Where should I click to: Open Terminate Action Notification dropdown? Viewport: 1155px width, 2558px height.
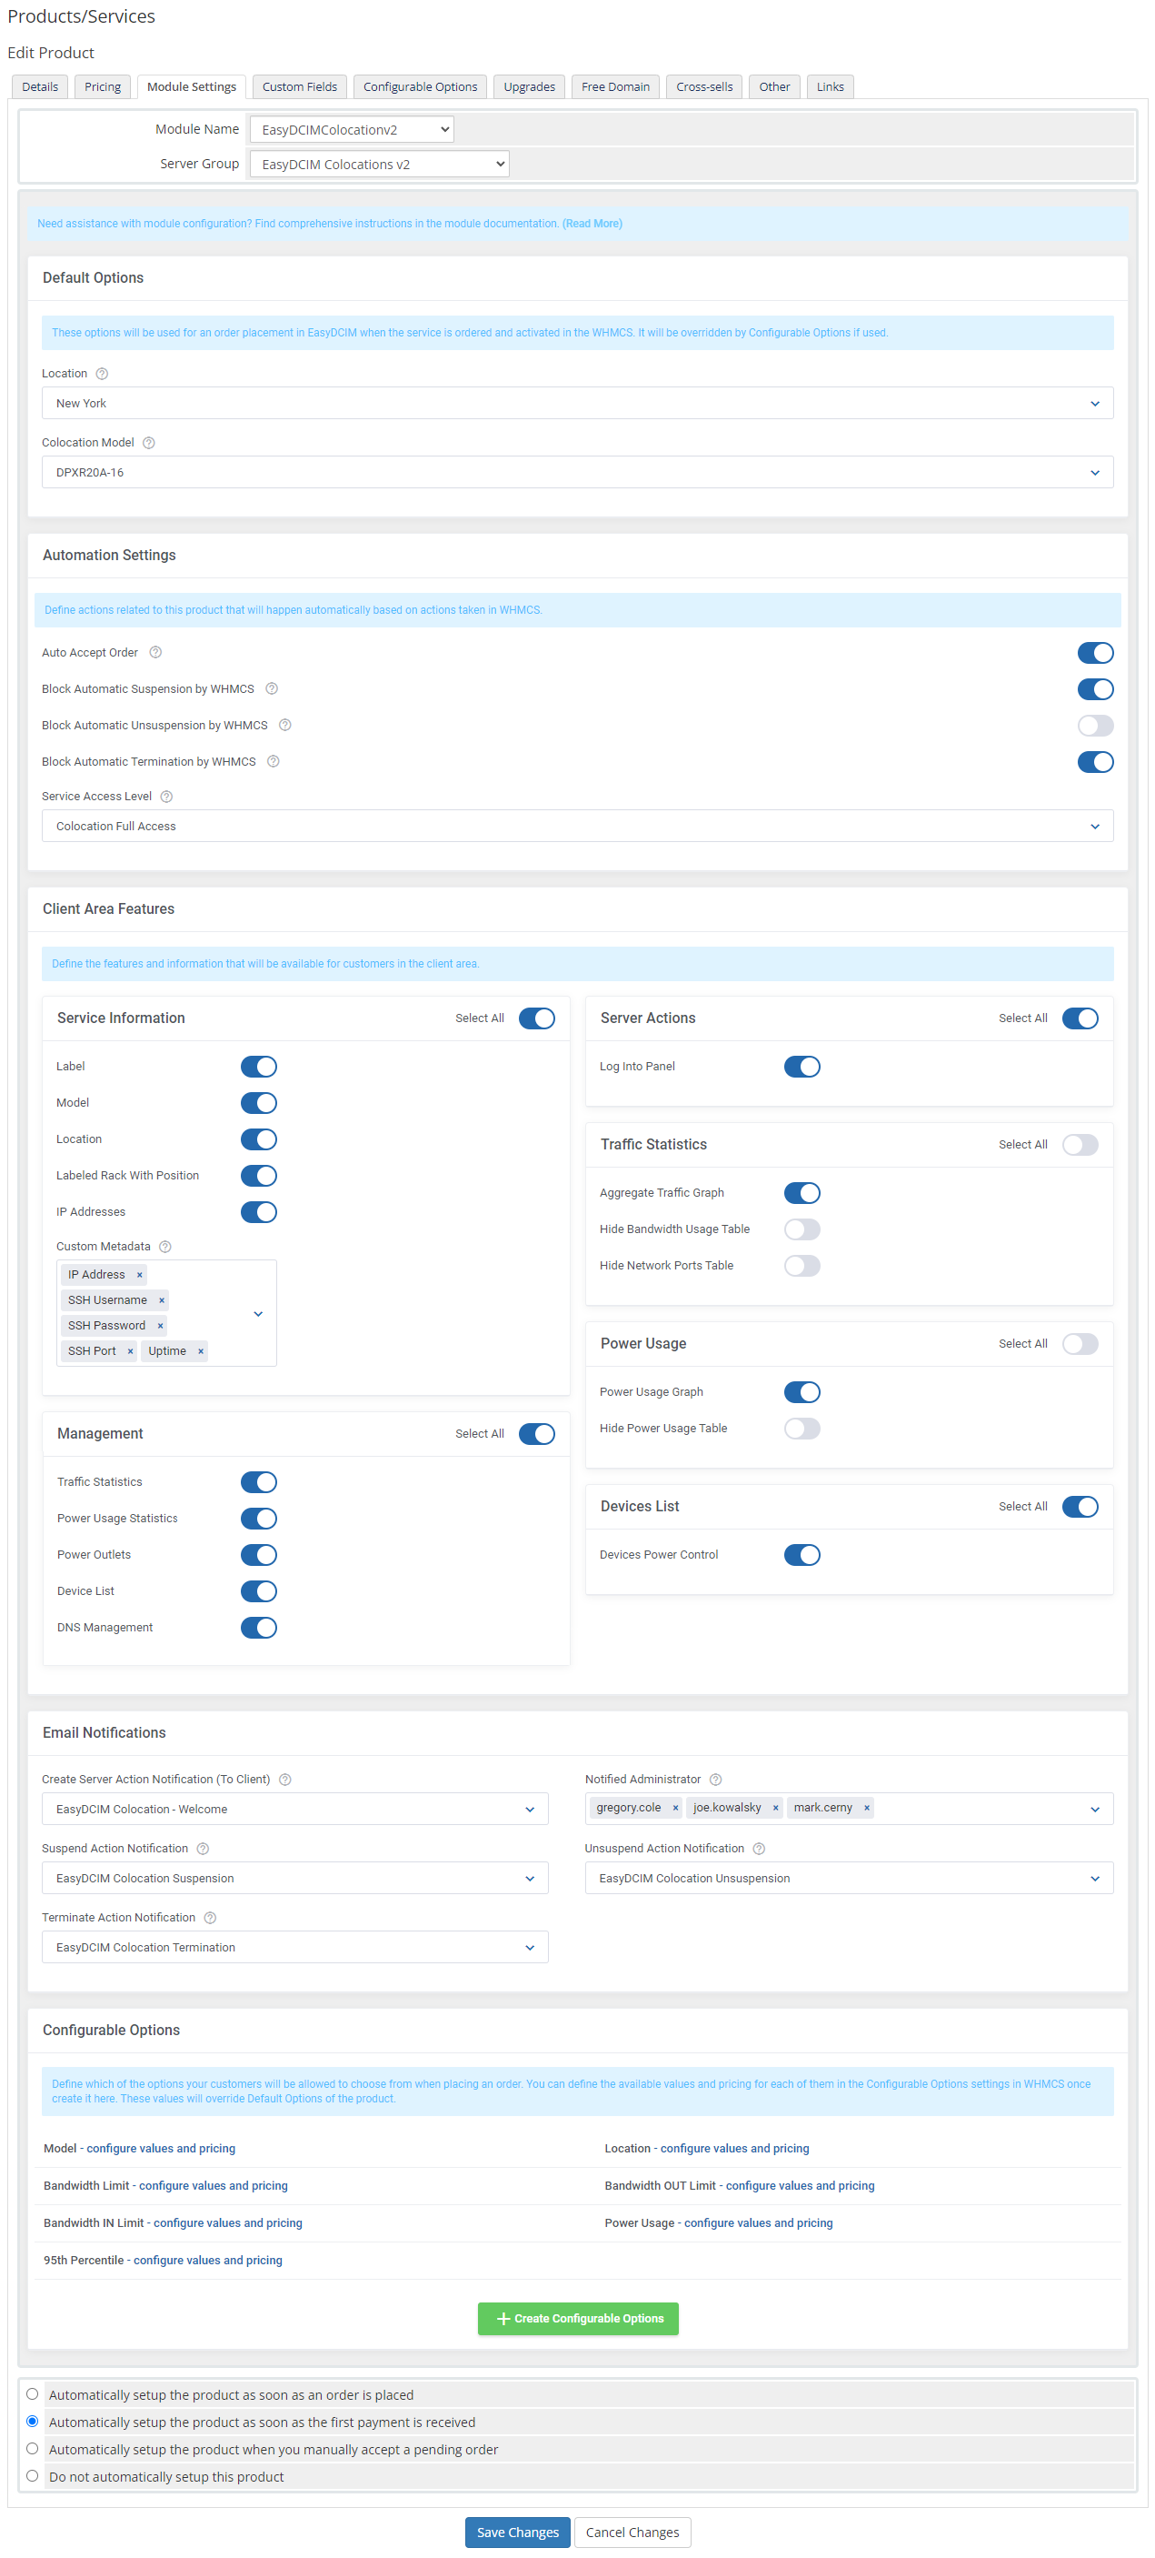pyautogui.click(x=294, y=1949)
